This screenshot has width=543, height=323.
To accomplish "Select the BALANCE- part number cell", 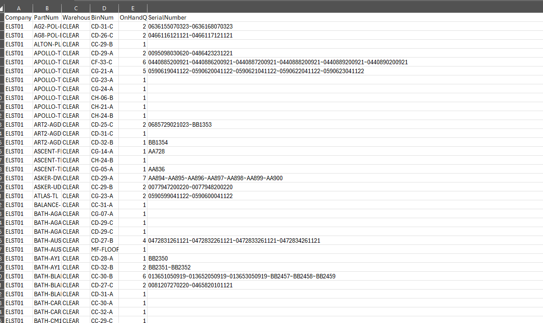I will pos(46,205).
